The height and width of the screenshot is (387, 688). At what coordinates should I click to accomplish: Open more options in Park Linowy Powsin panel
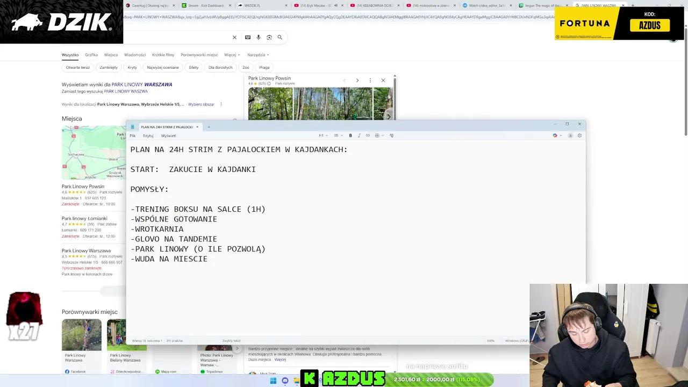point(370,80)
